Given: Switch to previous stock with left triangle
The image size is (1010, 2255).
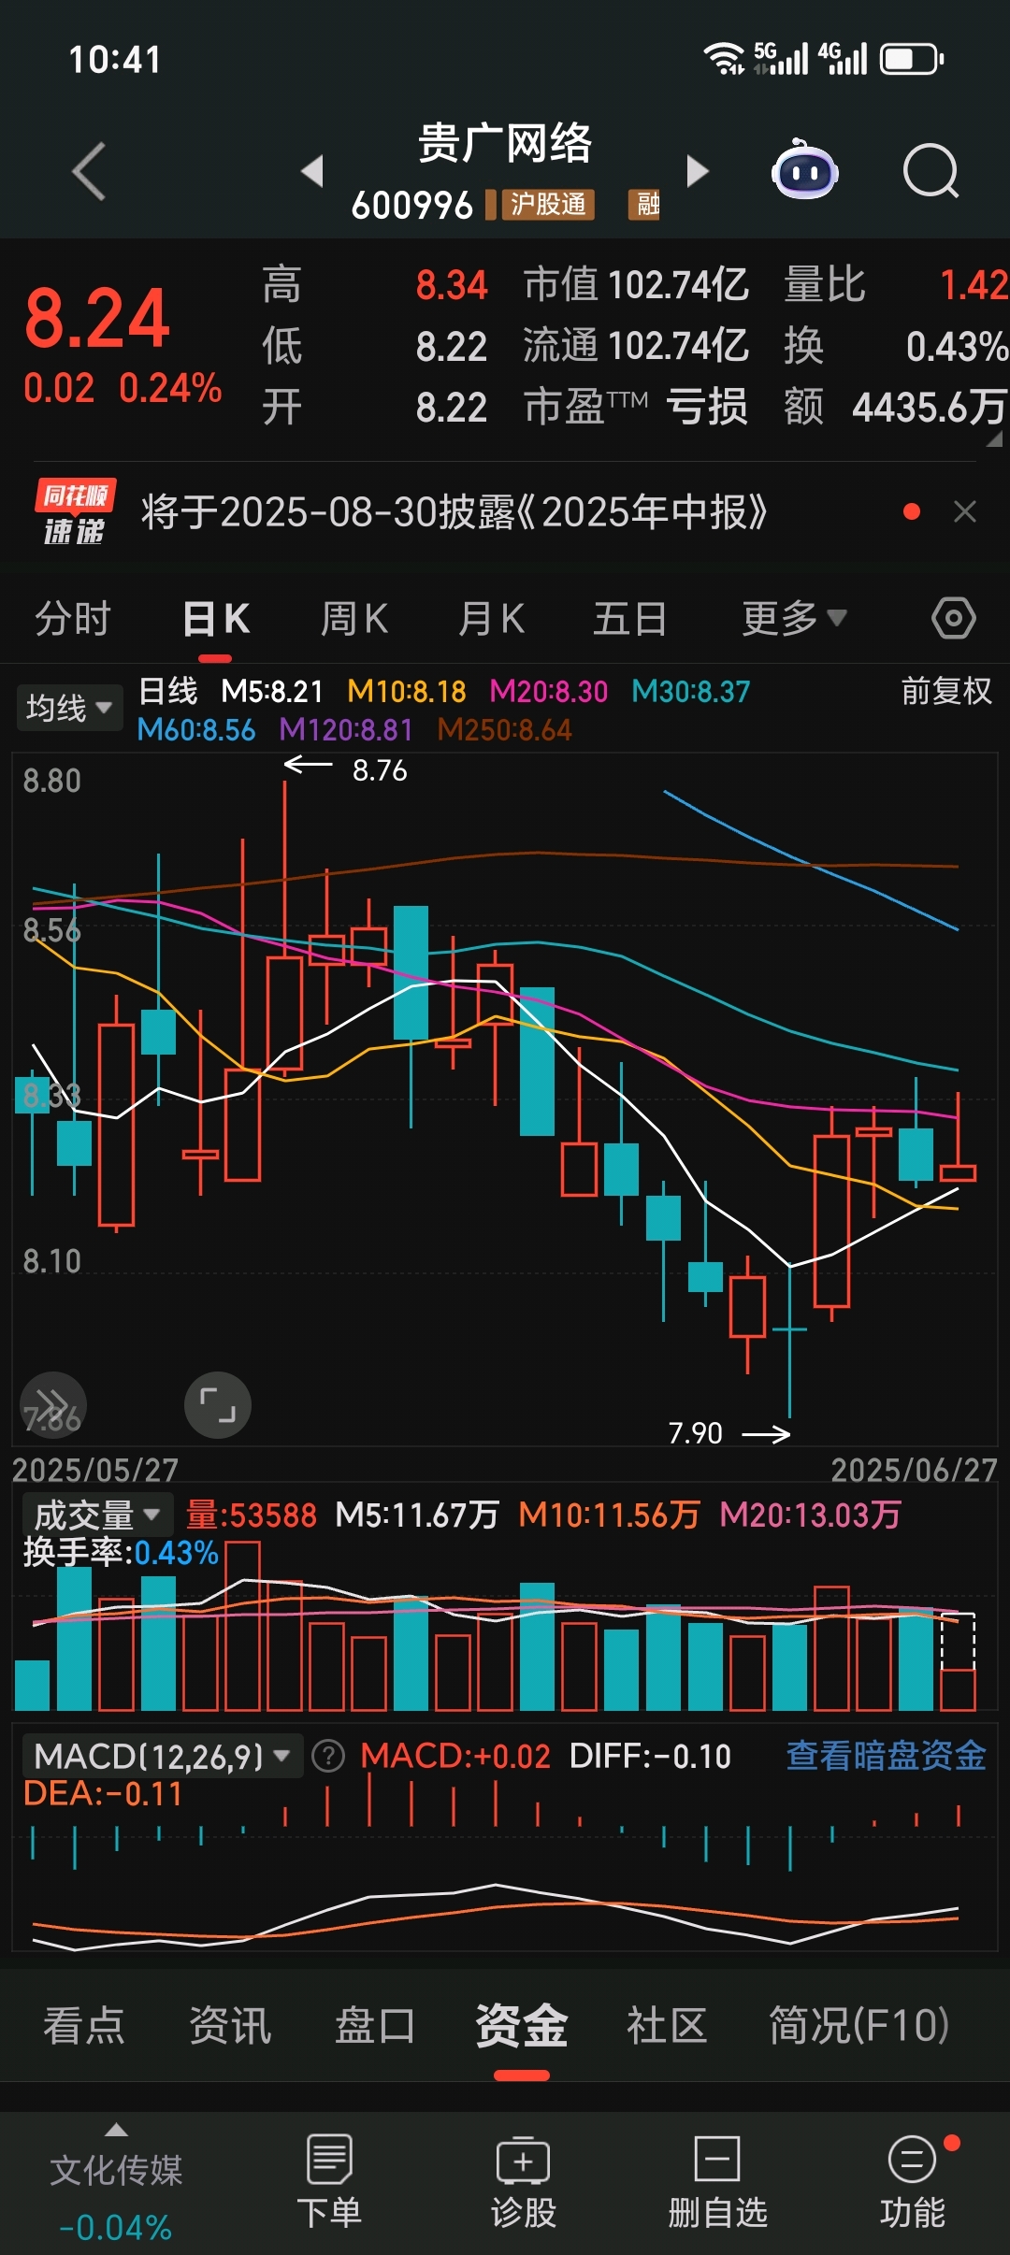Looking at the screenshot, I should click(312, 171).
